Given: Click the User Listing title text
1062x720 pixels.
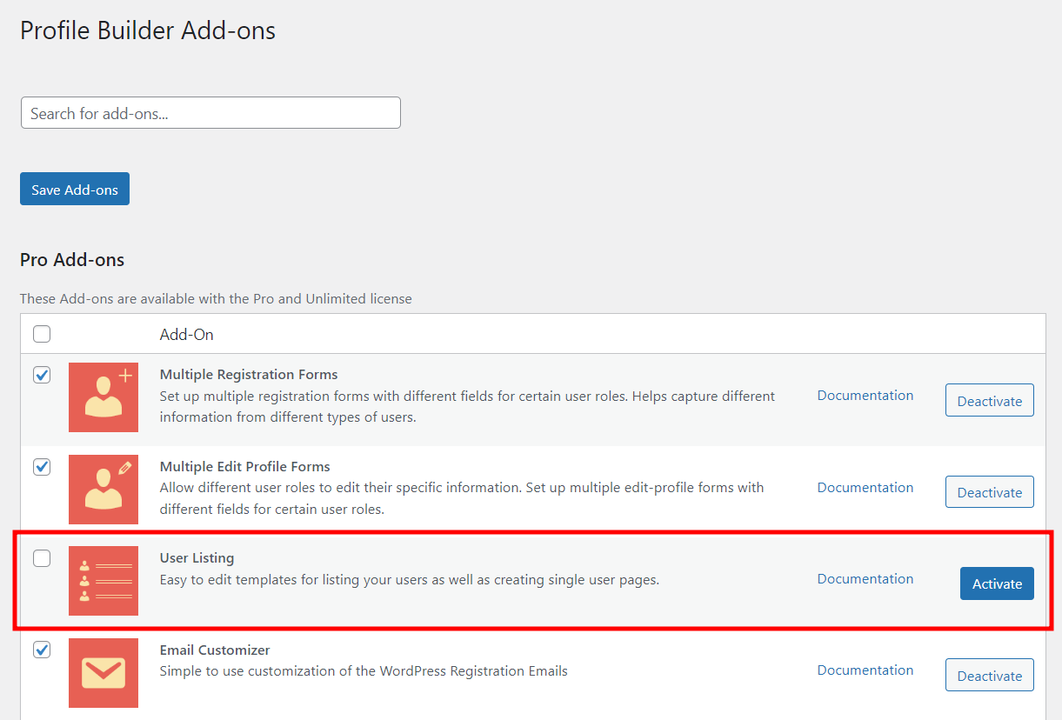Looking at the screenshot, I should (x=197, y=557).
